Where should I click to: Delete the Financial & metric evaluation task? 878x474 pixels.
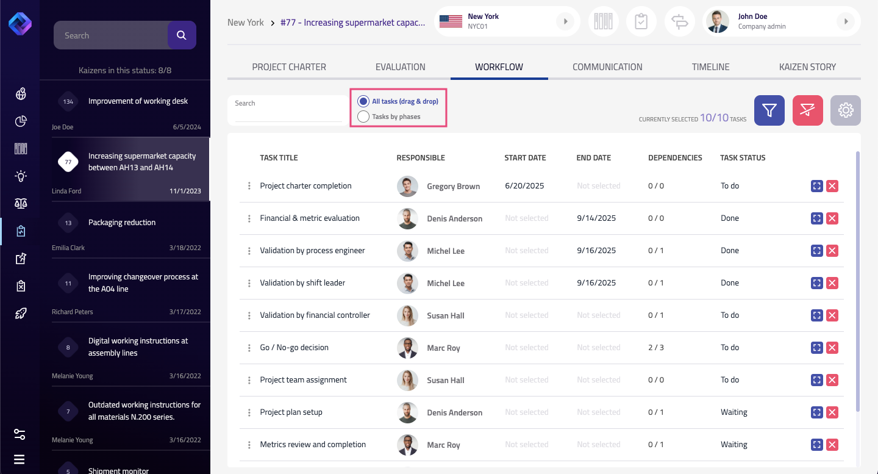(832, 218)
